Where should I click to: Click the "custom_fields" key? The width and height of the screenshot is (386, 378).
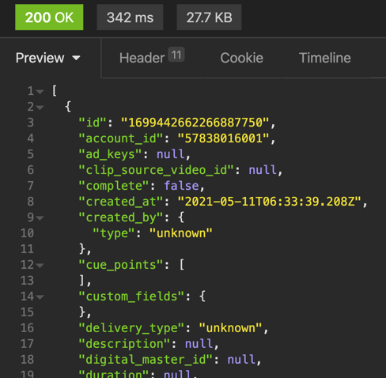click(131, 297)
